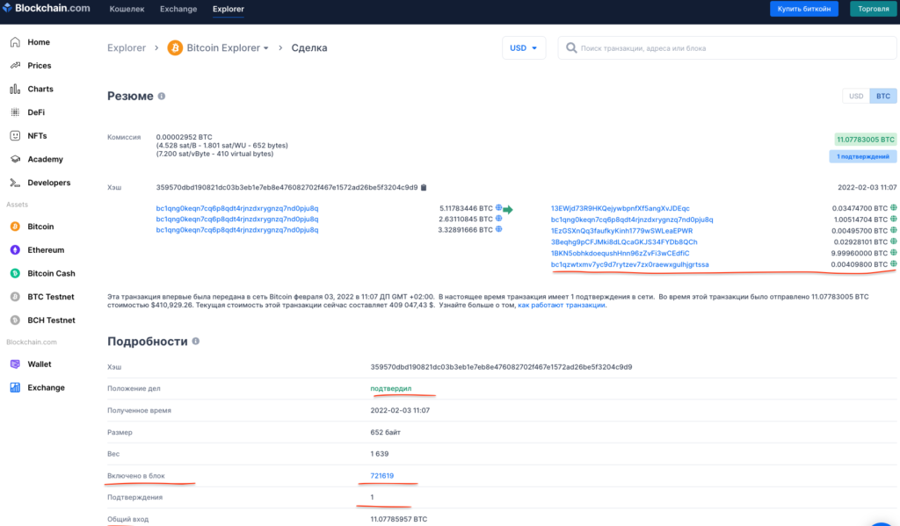Click the green 11.07783005 BTC total badge

[x=865, y=140]
